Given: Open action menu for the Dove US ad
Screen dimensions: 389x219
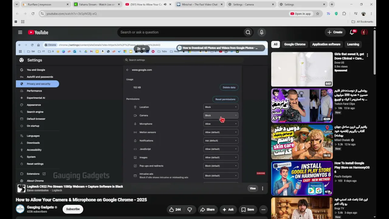Looking at the screenshot, I should [367, 55].
